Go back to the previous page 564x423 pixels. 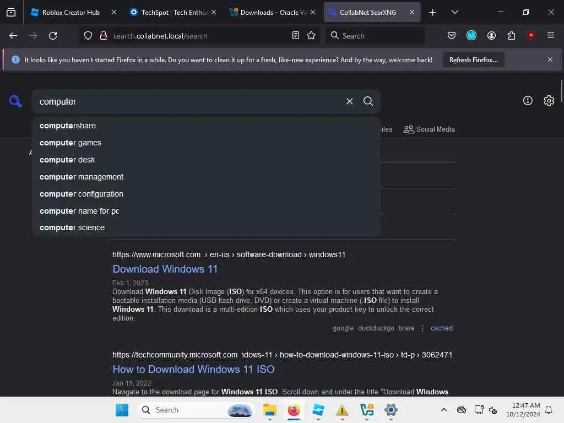(x=13, y=36)
